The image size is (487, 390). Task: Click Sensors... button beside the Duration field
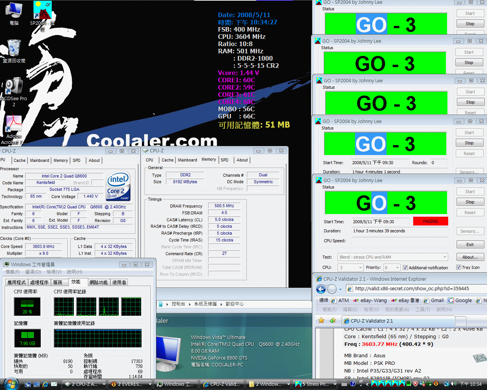tap(470, 231)
